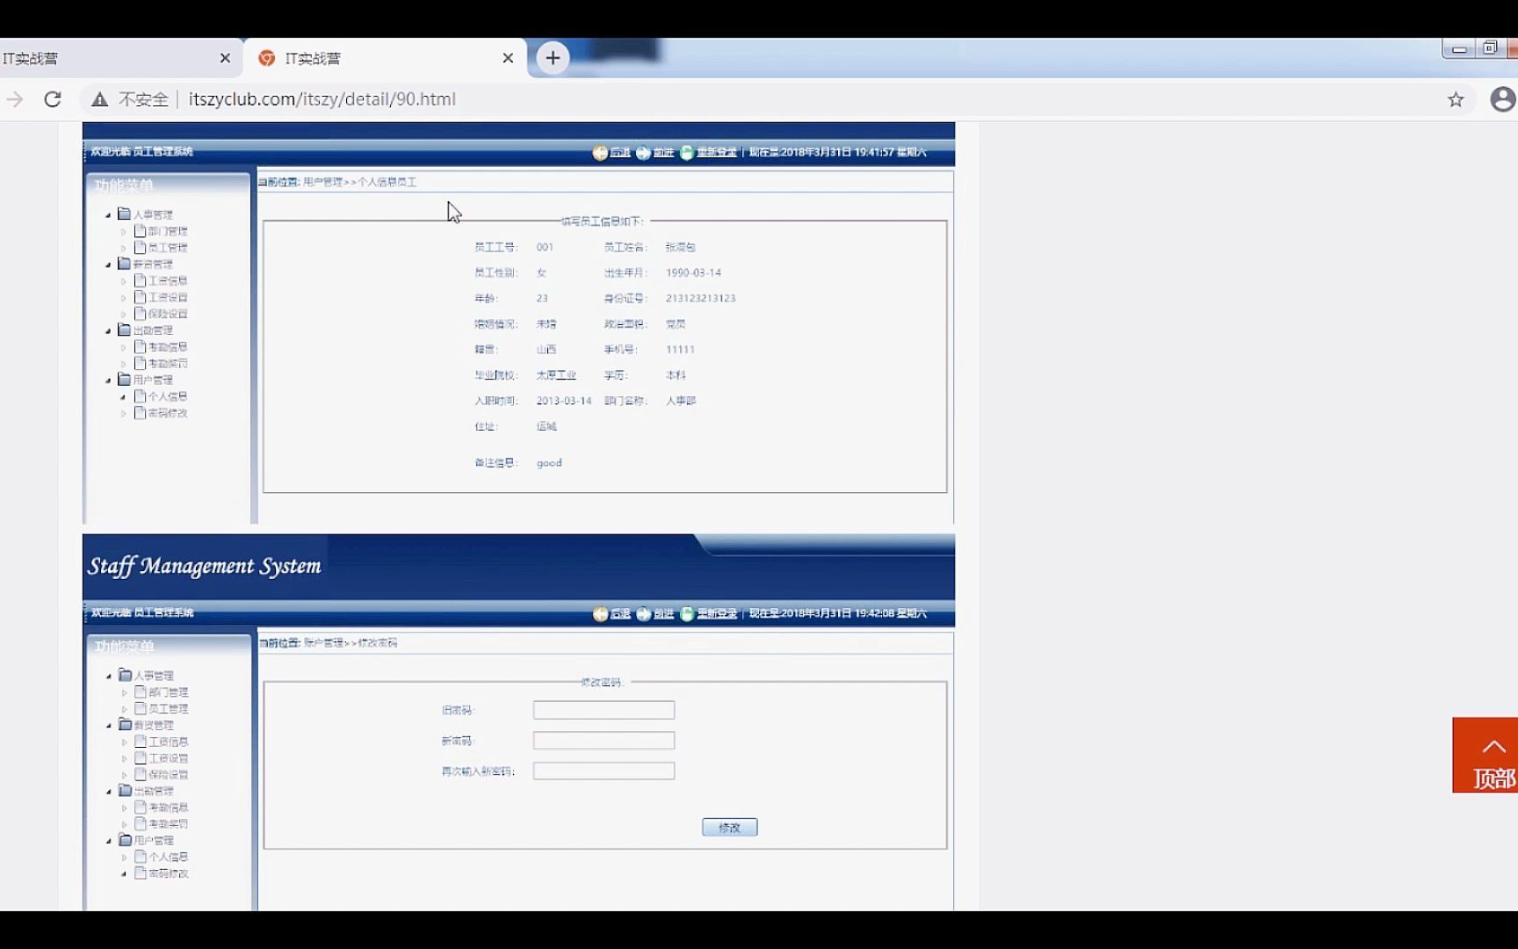
Task: Expand 部门管理 arrow on employee info page
Action: 124,232
